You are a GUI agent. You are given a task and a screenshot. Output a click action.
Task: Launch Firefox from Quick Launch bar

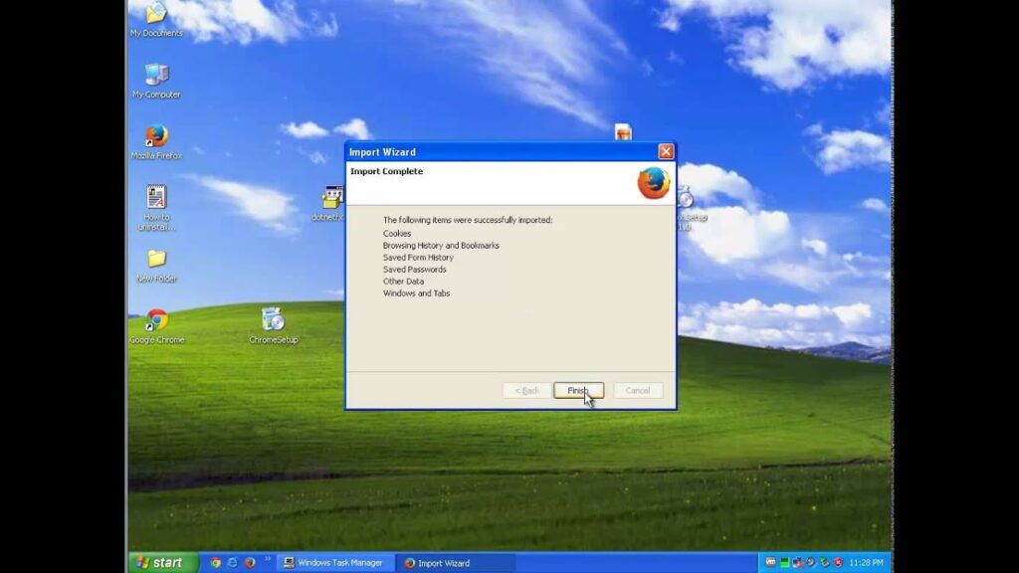(250, 563)
